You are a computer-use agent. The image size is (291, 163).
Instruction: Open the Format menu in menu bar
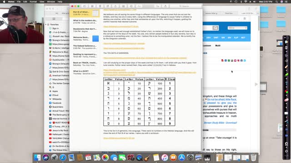point(33,2)
